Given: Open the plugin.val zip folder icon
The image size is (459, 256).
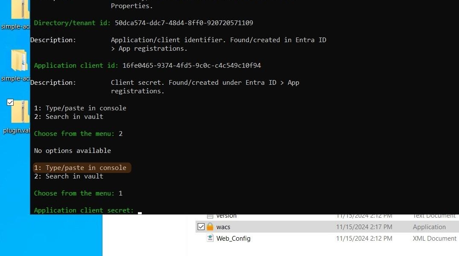Looking at the screenshot, I should coord(20,112).
